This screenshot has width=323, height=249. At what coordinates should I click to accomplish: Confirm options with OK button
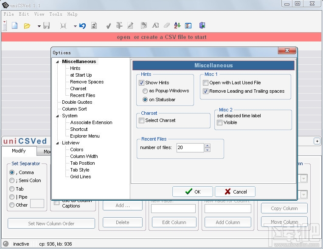192,192
